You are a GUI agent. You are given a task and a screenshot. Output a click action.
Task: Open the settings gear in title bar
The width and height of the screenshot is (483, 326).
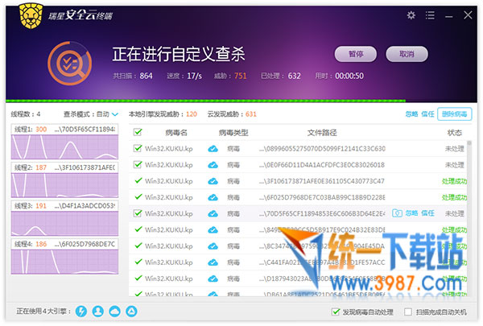[x=411, y=15]
